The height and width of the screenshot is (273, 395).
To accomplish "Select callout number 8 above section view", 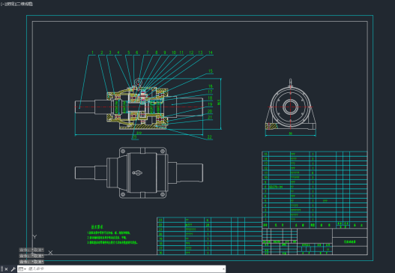I will pos(157,52).
